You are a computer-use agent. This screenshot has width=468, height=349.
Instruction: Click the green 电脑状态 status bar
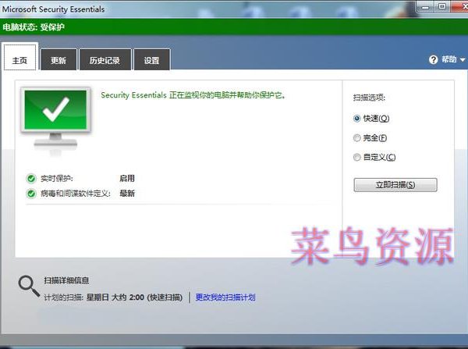click(234, 26)
